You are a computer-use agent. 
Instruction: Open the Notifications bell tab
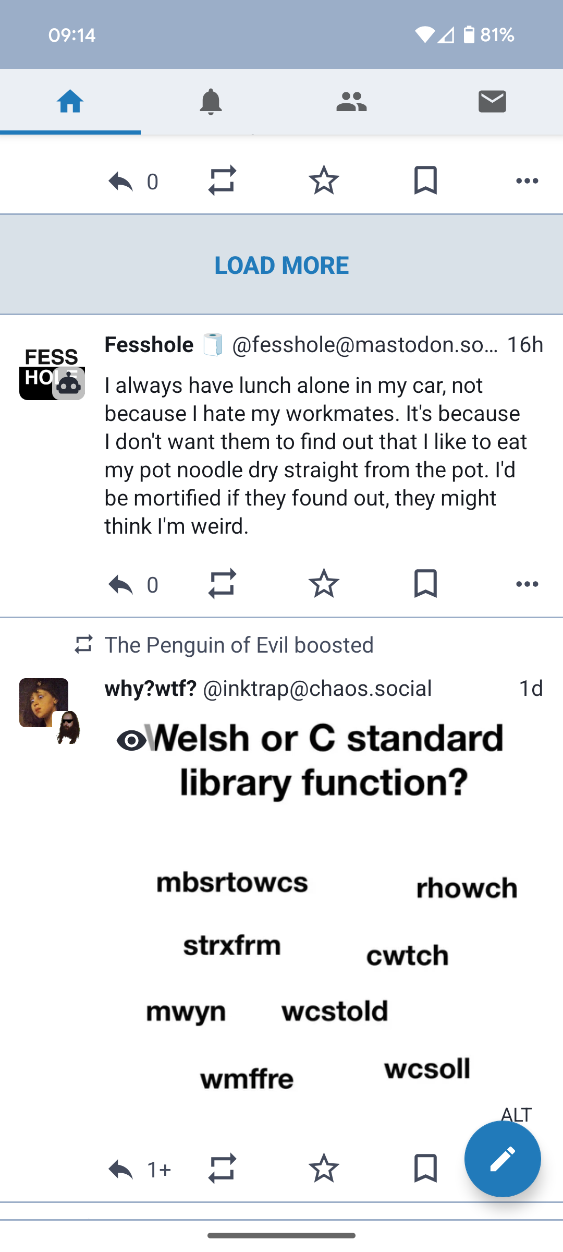pyautogui.click(x=211, y=101)
